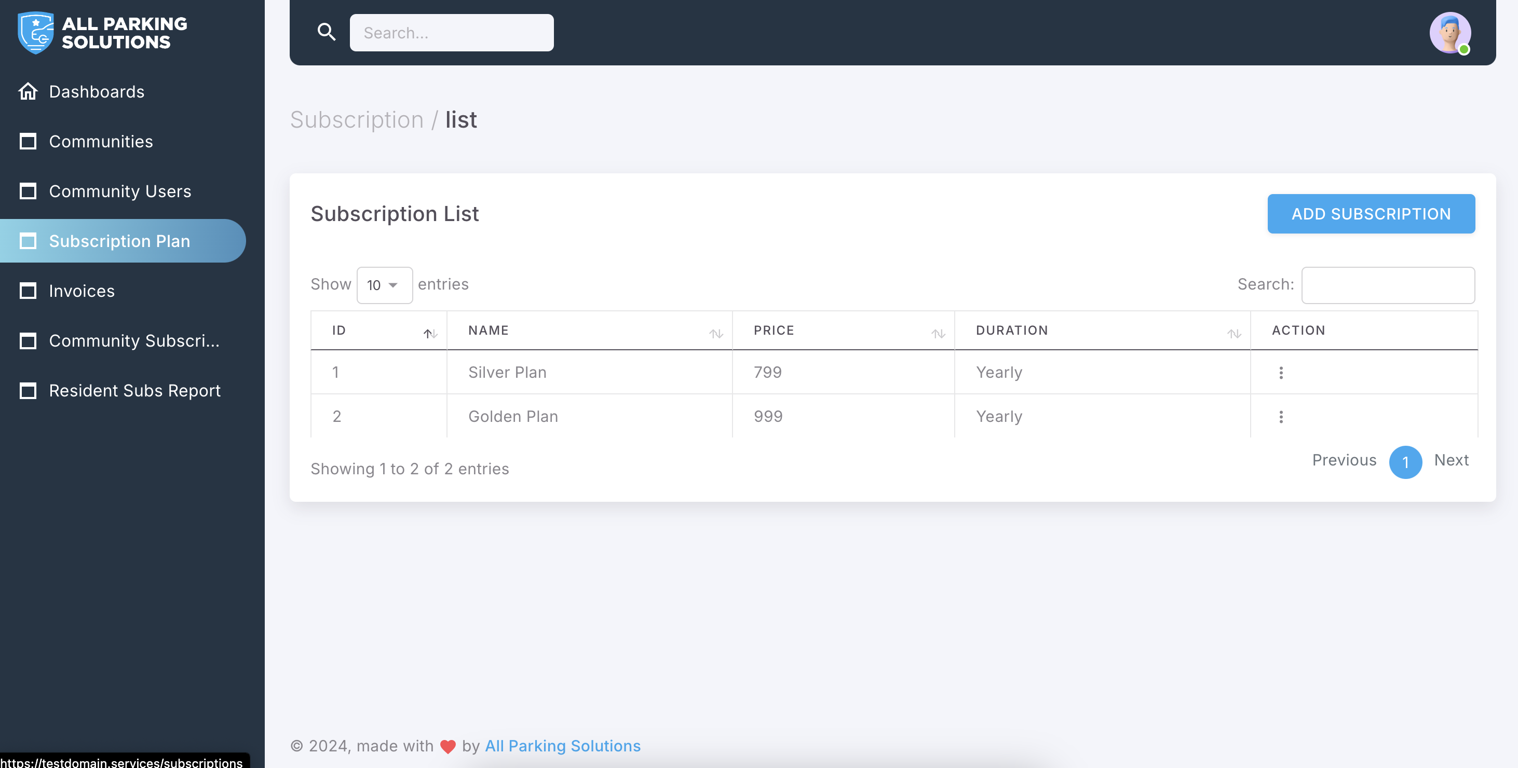1518x768 pixels.
Task: Go to Community Users menu item
Action: point(119,191)
